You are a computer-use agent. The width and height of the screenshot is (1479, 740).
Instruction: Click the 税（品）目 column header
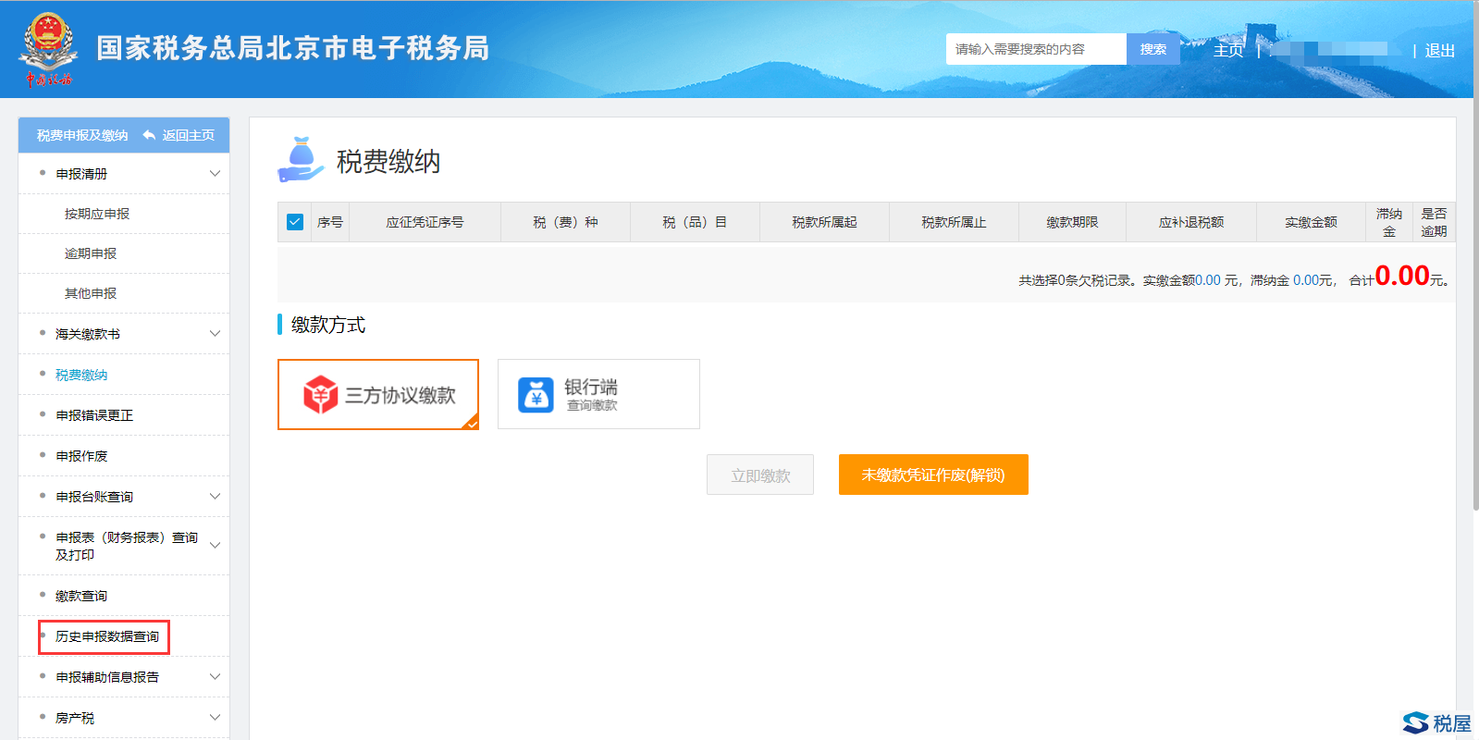[x=695, y=222]
